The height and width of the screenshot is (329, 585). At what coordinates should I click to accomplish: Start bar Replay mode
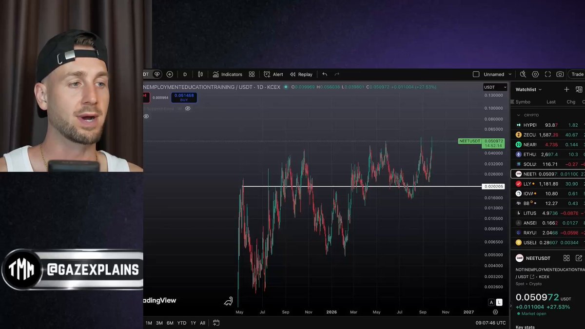coord(301,75)
